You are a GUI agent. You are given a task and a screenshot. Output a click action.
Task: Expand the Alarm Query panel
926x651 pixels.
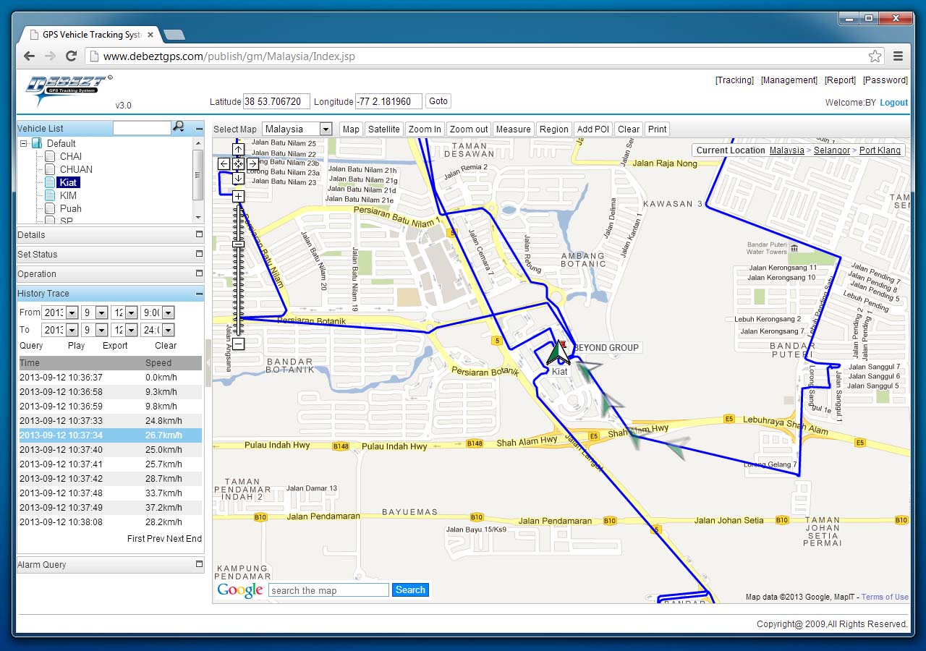tap(199, 564)
